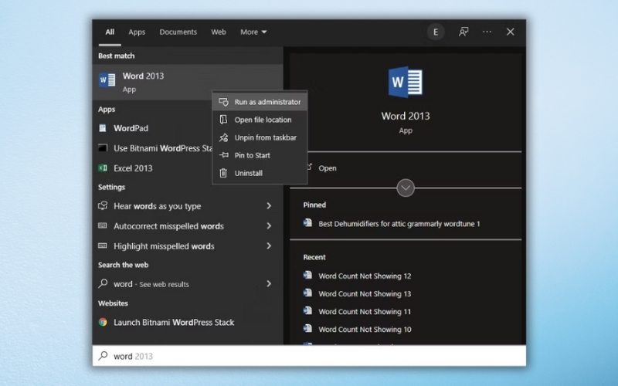Expand arrow for Hear words as you type
The width and height of the screenshot is (618, 386).
(269, 205)
